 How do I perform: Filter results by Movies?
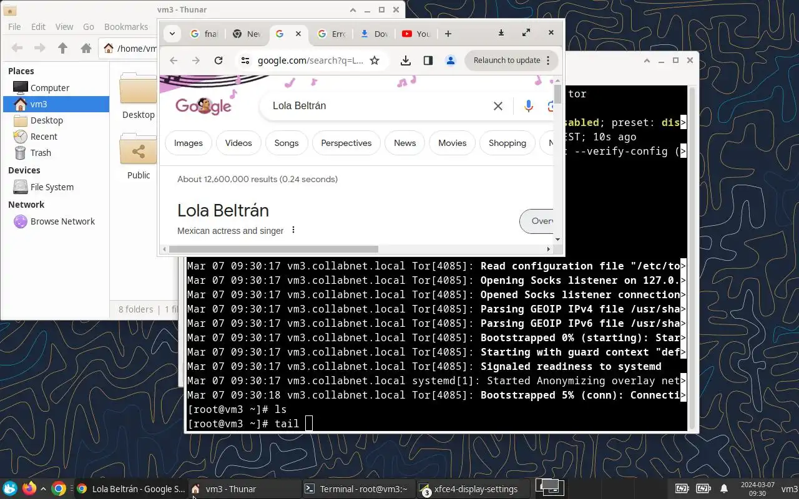pyautogui.click(x=453, y=143)
